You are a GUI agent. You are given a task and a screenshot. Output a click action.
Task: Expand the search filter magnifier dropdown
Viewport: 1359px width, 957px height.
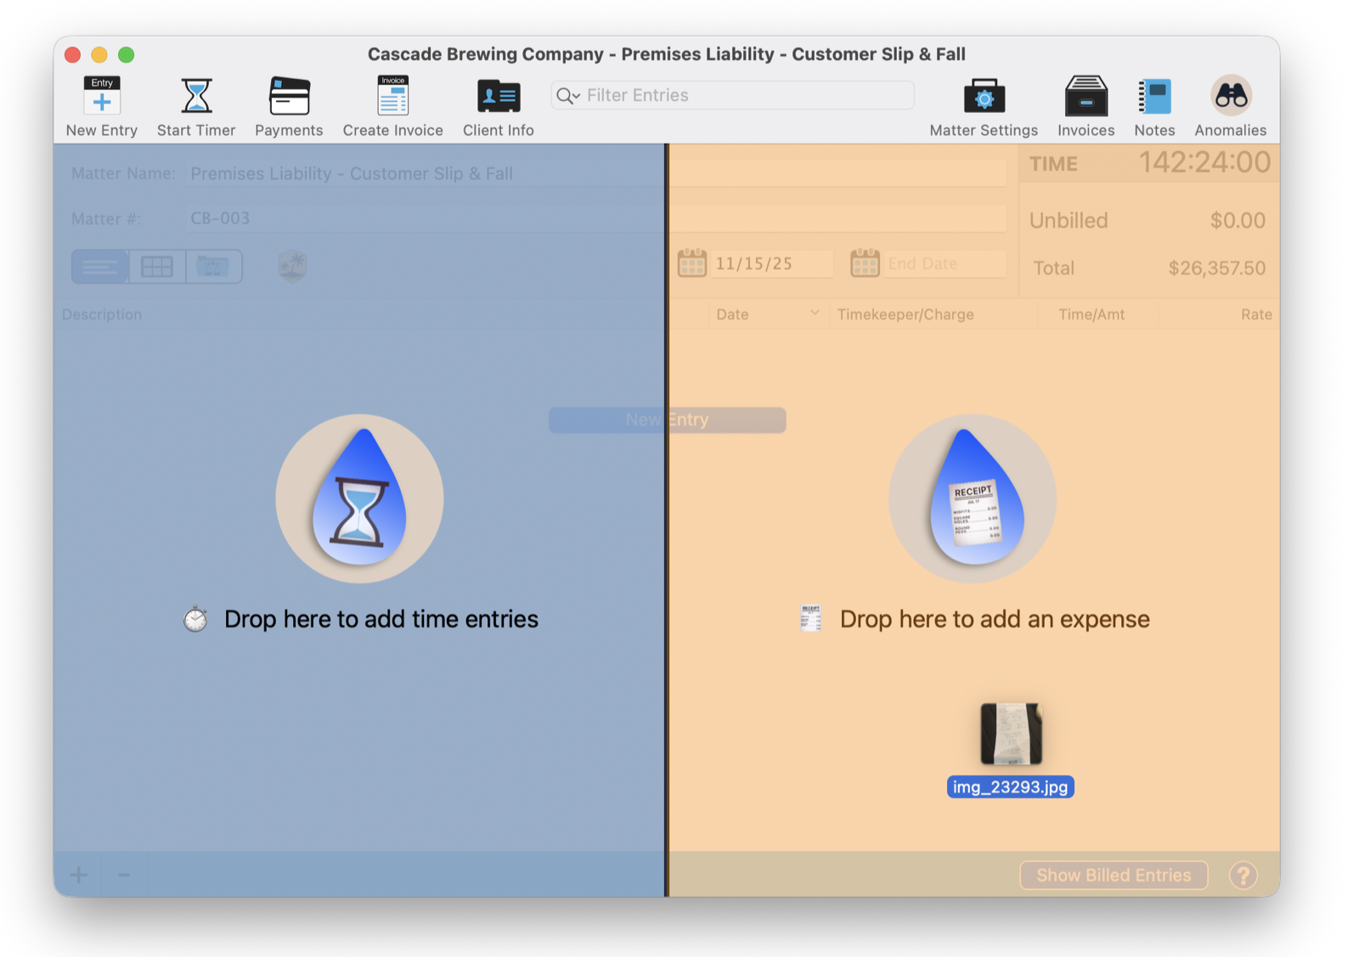click(567, 96)
